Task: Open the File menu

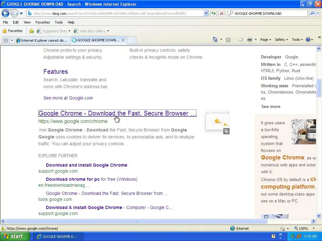Action: [5, 22]
